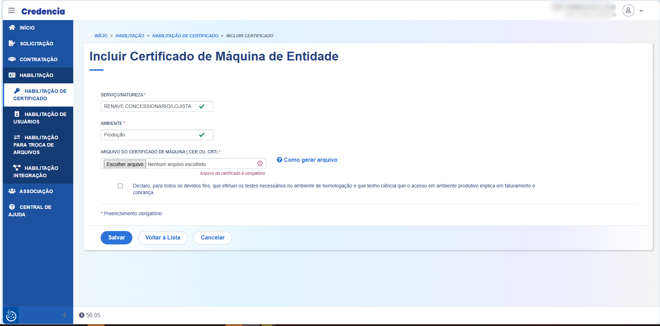Click the Voltar à Lista button
660x326 pixels.
click(163, 238)
